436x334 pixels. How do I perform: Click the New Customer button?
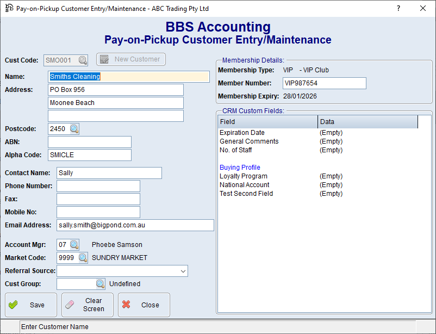[131, 59]
